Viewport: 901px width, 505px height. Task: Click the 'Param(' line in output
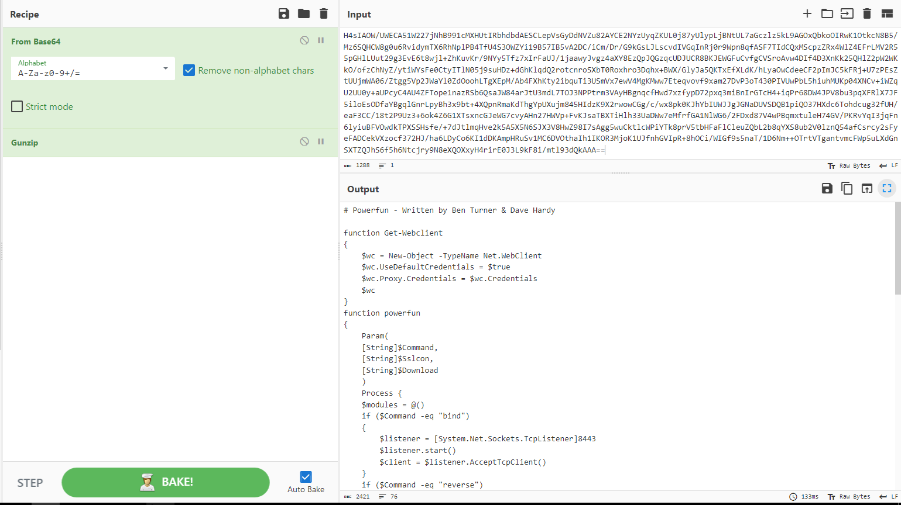(x=375, y=336)
